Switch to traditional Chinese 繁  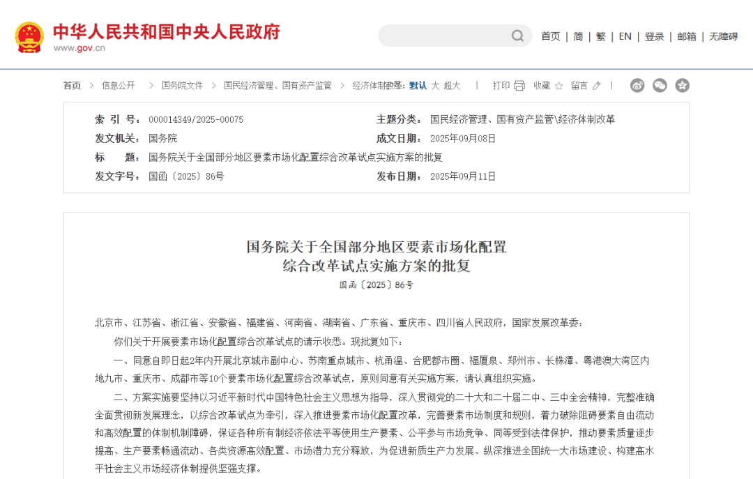click(601, 36)
